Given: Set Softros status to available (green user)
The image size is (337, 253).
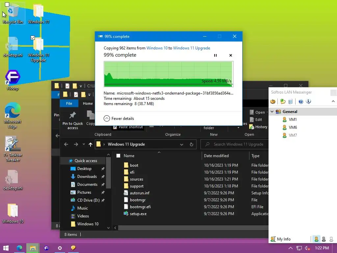Looking at the screenshot, I should 316,239.
